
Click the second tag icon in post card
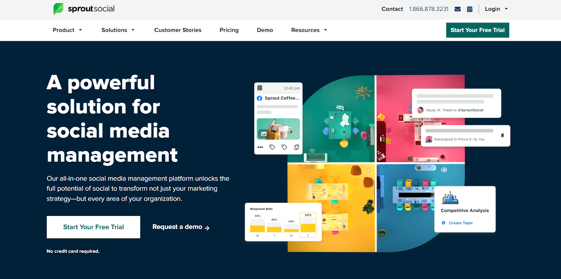[x=284, y=147]
